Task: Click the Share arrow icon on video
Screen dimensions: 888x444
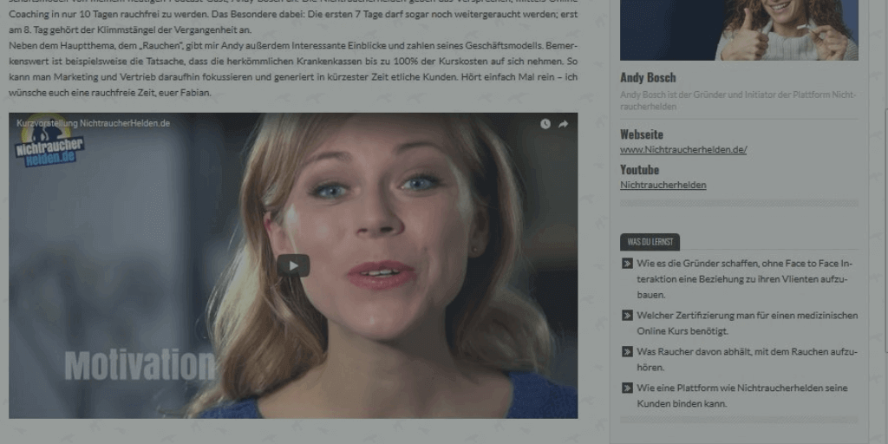Action: pyautogui.click(x=563, y=124)
